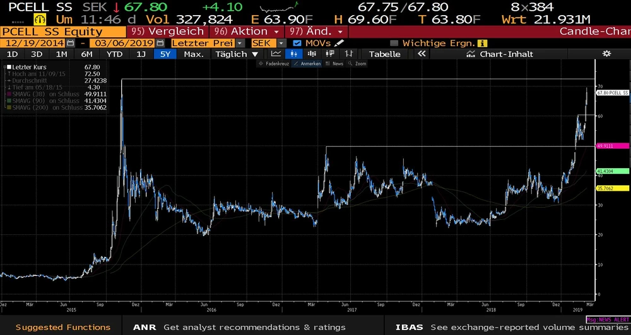The image size is (631, 335).
Task: Toggle the Letzter Kurs series box
Action: coord(9,66)
